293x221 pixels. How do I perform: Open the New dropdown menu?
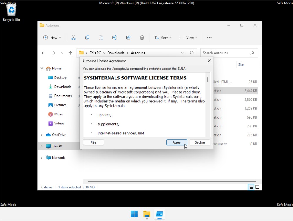tap(52, 38)
